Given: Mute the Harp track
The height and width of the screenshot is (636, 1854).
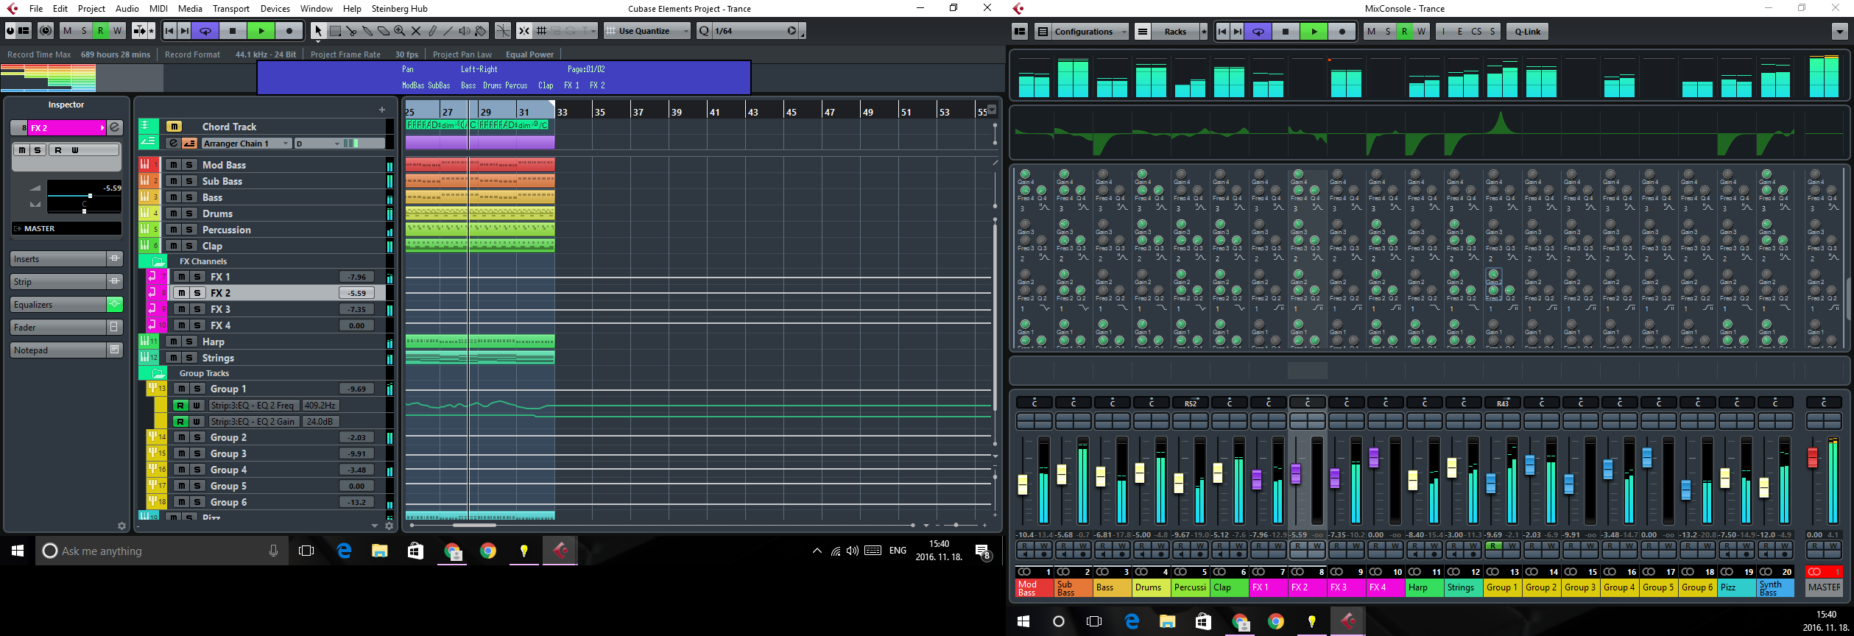Looking at the screenshot, I should click(173, 342).
